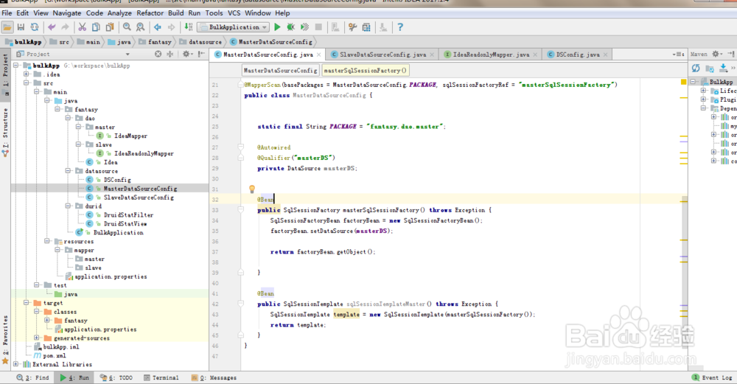Select BulkApplication class in the project tree

pyautogui.click(x=118, y=233)
